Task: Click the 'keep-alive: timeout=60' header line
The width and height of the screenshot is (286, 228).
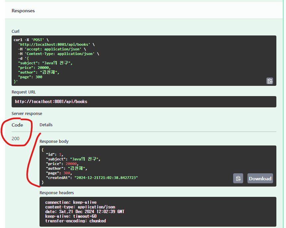Action: (x=71, y=216)
